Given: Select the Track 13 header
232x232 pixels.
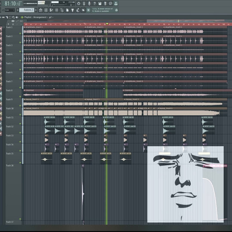Looking at the screenshot, I should click(x=14, y=139).
